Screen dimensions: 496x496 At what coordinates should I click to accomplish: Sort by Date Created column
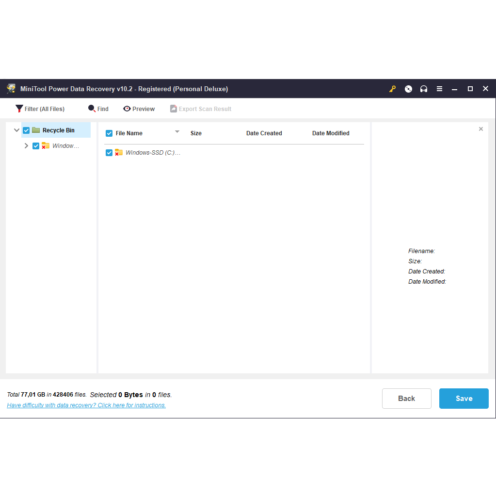[264, 133]
